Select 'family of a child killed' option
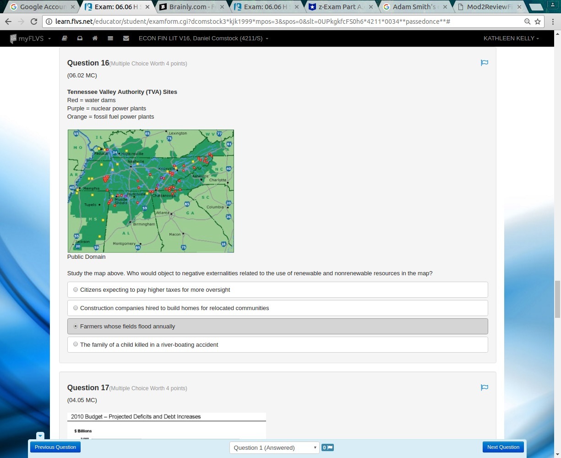561x458 pixels. pyautogui.click(x=278, y=344)
